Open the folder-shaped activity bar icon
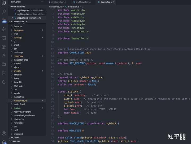Image resolution: width=191 pixels, height=144 pixels. [4, 64]
